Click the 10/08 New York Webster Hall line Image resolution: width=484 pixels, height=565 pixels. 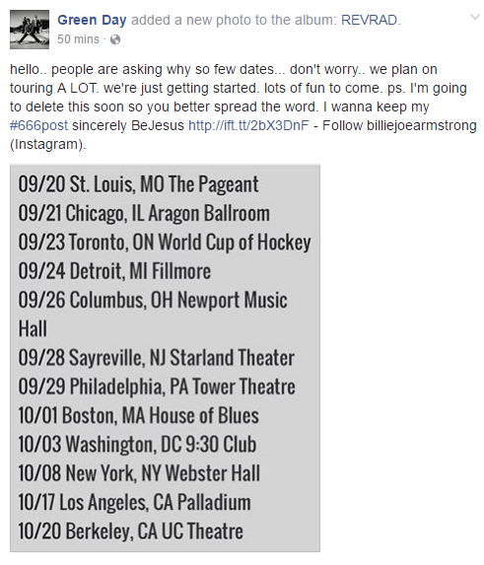139,473
